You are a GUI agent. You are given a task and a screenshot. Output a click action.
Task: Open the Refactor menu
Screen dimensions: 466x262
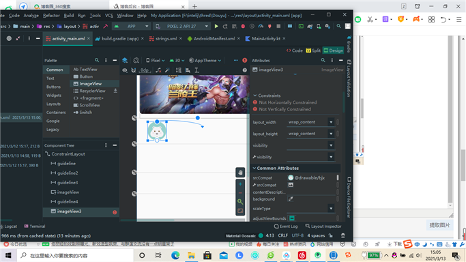[x=51, y=16]
